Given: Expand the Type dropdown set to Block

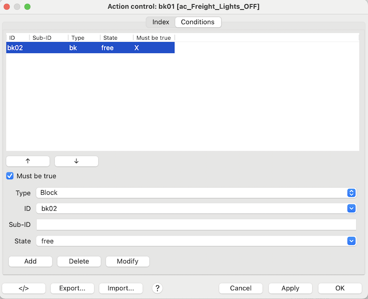Looking at the screenshot, I should 196,193.
